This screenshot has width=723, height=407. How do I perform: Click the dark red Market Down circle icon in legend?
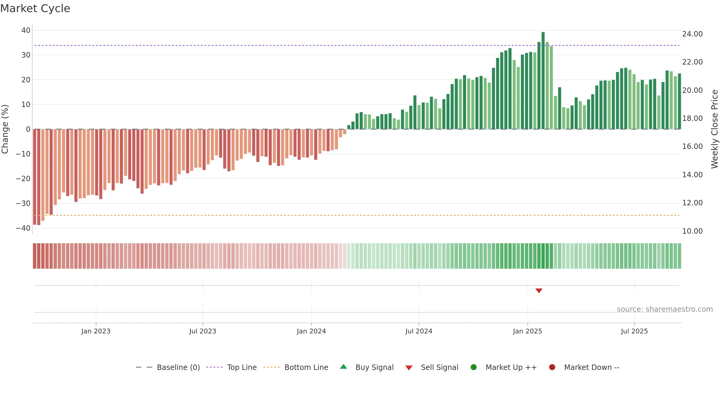point(552,367)
